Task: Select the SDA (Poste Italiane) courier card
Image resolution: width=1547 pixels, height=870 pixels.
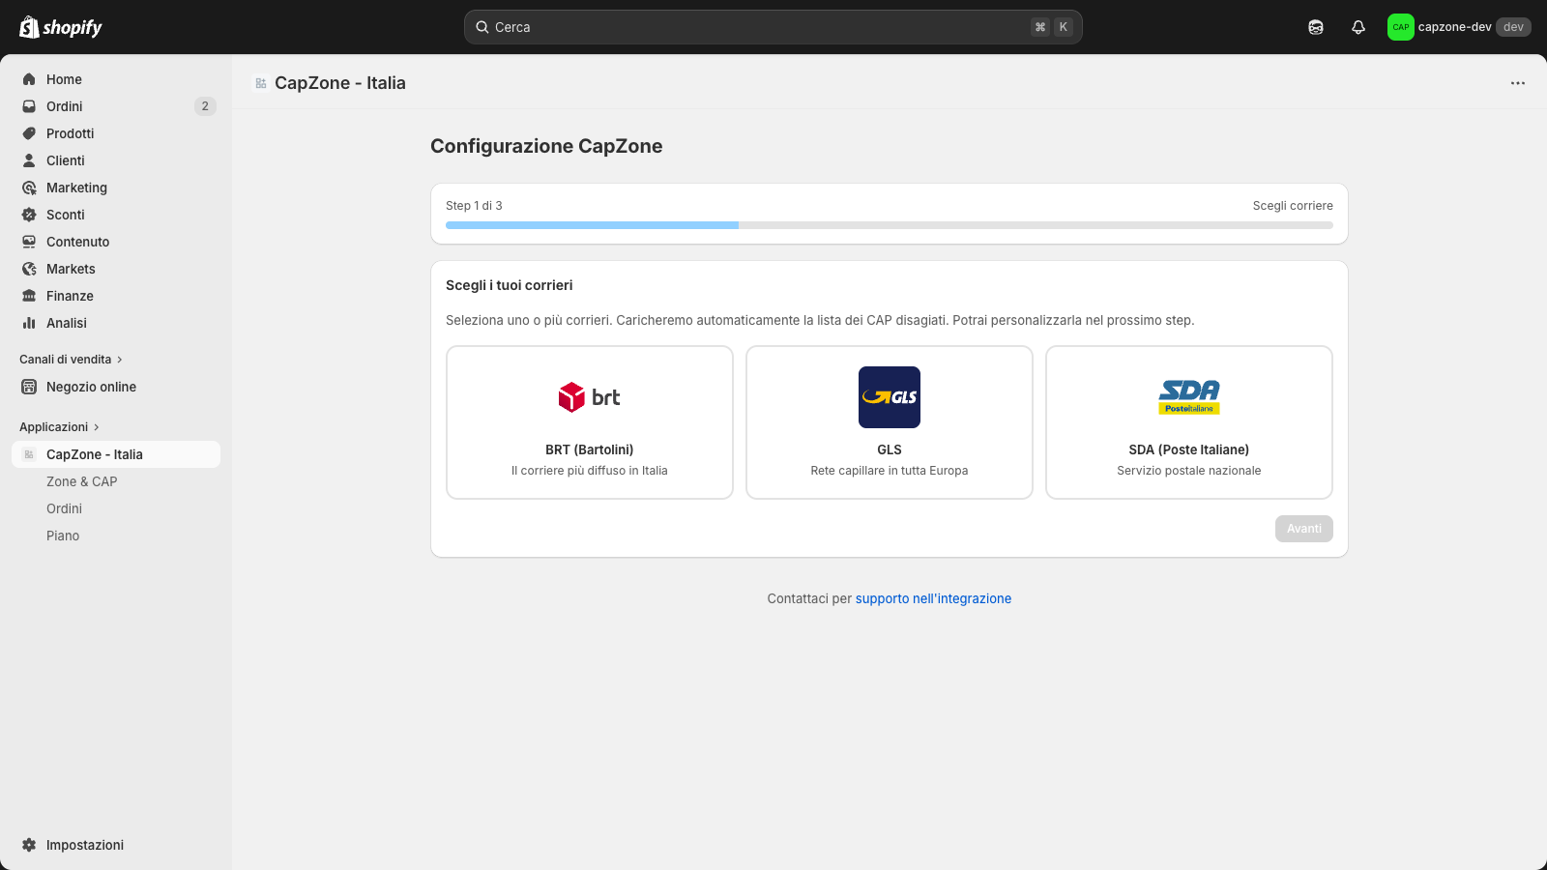Action: 1189,422
